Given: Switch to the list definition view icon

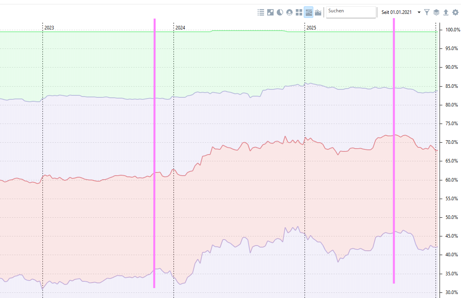Looking at the screenshot, I should pos(261,12).
